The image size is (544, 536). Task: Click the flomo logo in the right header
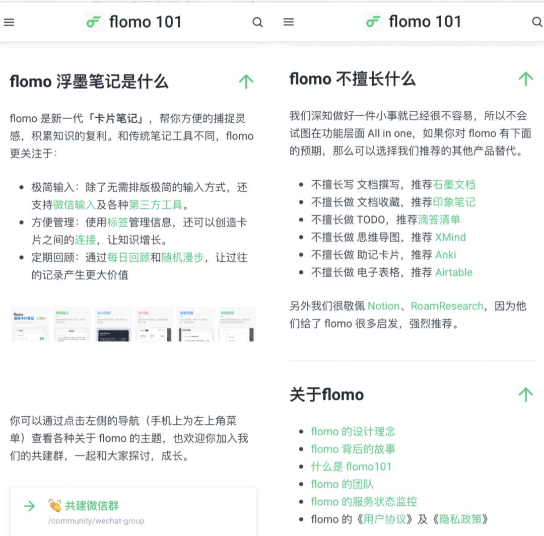(x=373, y=22)
